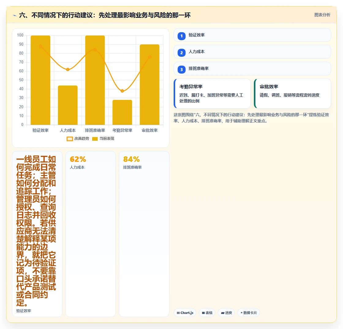Click the 排班准确率 bar in the chart

click(95, 80)
